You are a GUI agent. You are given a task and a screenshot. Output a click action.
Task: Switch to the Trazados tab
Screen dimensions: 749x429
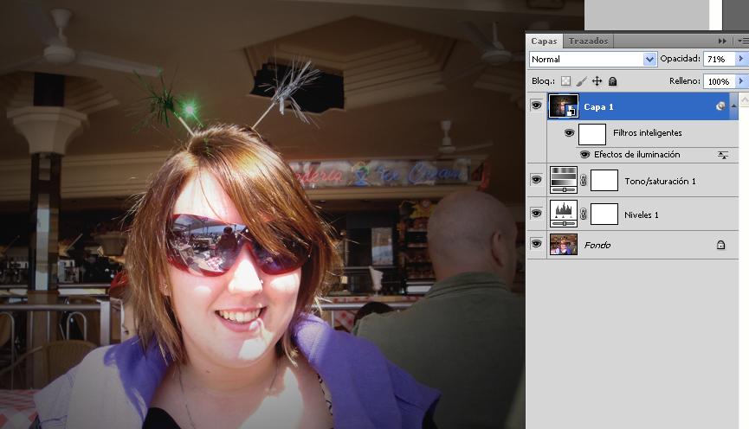point(589,41)
